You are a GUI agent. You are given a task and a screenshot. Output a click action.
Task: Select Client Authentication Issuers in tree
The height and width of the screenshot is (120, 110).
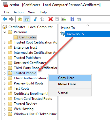click(31, 78)
